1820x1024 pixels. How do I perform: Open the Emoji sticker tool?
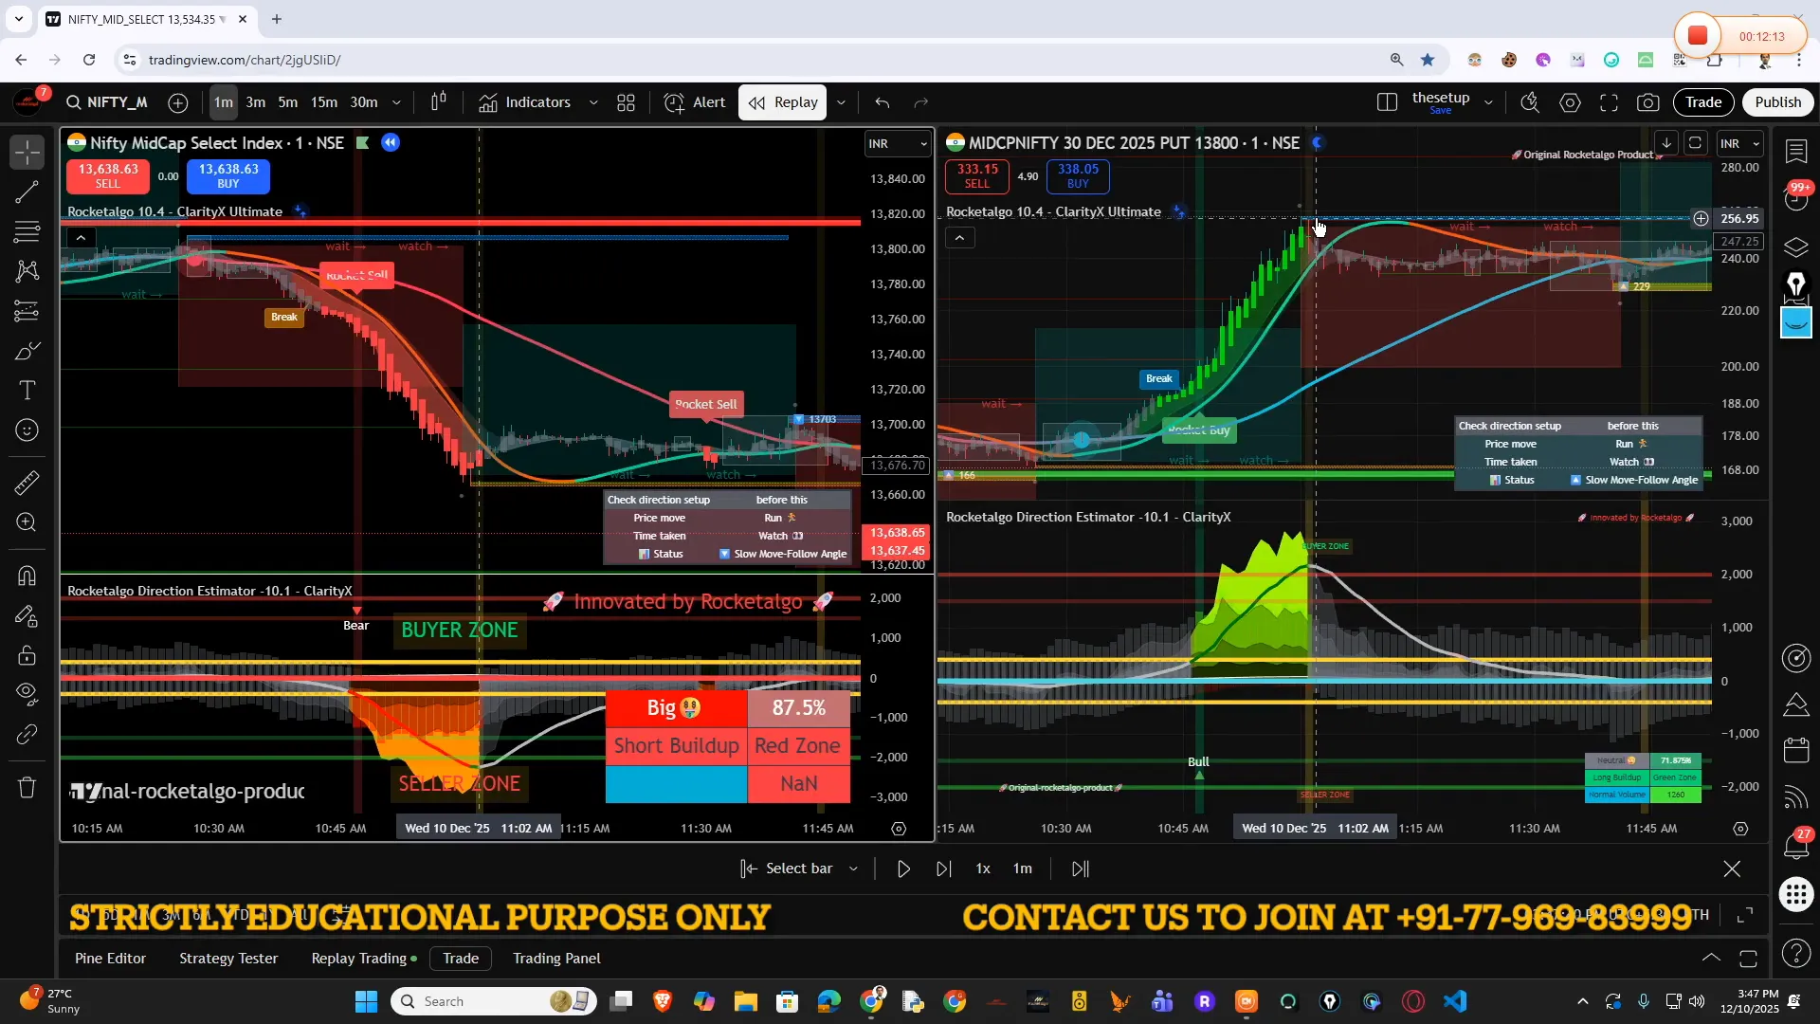pyautogui.click(x=26, y=430)
